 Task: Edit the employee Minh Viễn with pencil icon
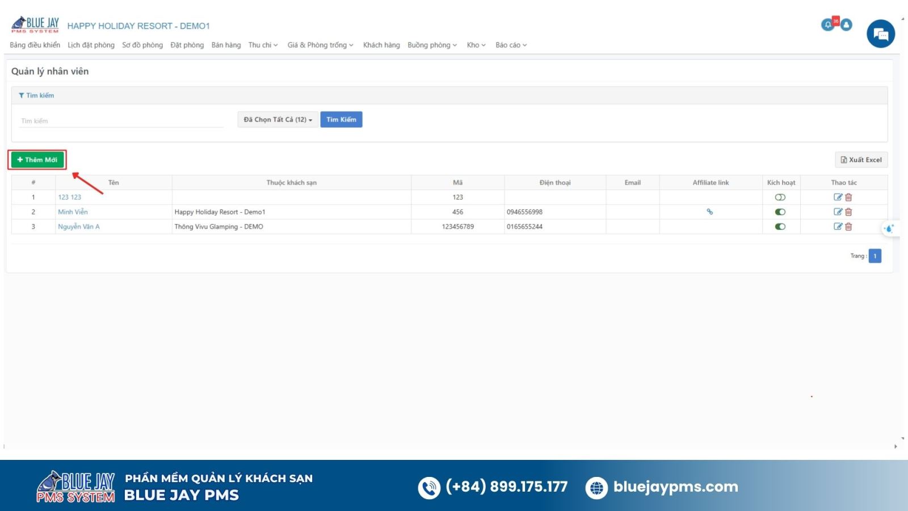pyautogui.click(x=838, y=212)
